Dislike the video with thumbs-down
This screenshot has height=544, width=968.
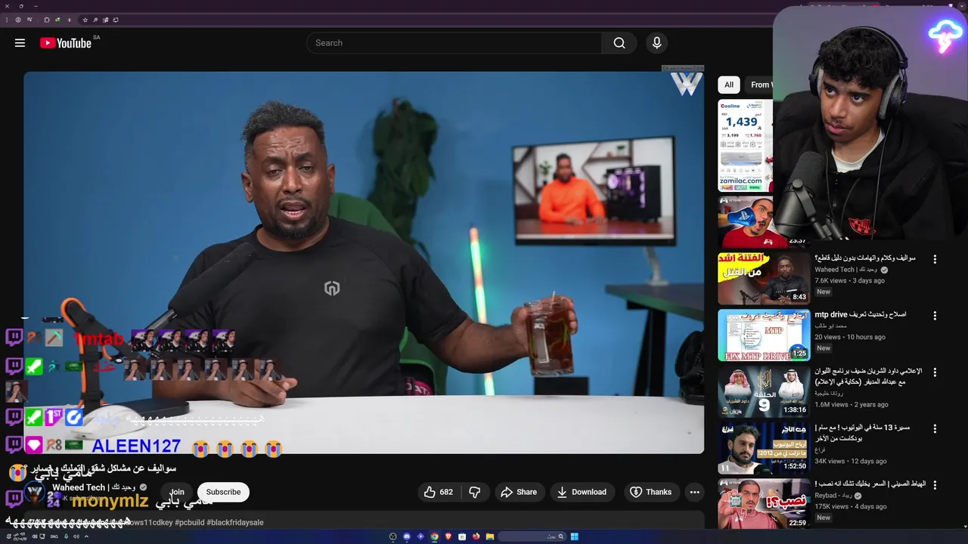coord(475,492)
